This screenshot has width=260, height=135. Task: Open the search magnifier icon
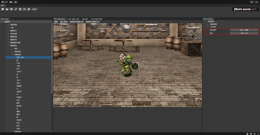point(256,2)
